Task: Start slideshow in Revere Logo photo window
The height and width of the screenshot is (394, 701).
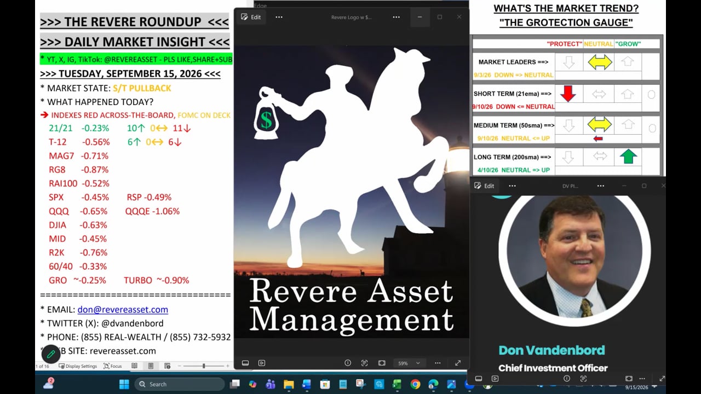Action: pos(262,363)
